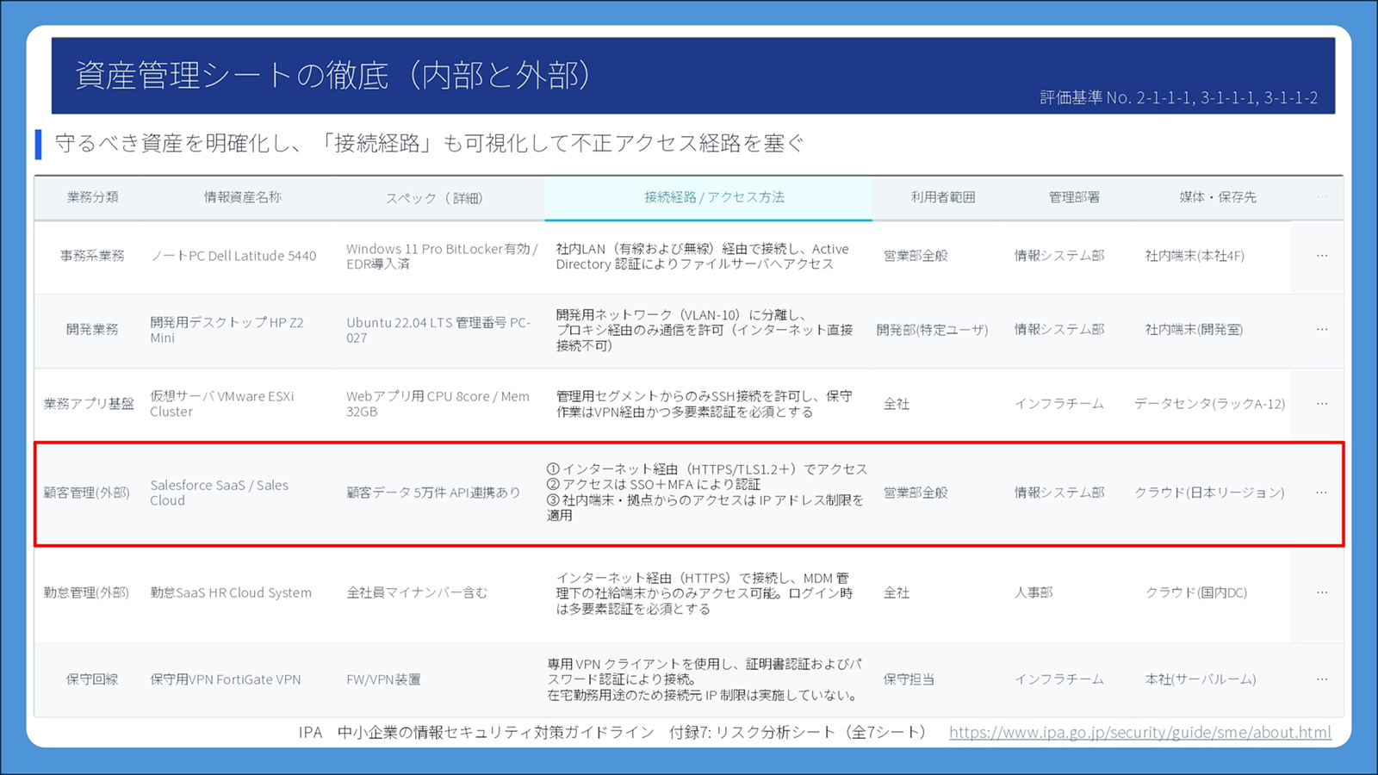Click the more icon on the Salesforce row

point(1321,493)
